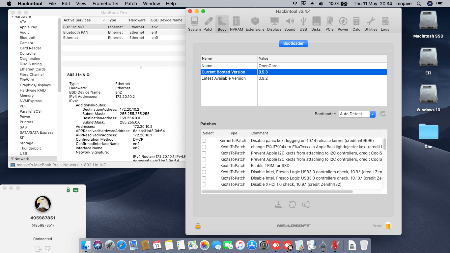Click the Bootloader tab button
The height and width of the screenshot is (253, 450).
294,43
